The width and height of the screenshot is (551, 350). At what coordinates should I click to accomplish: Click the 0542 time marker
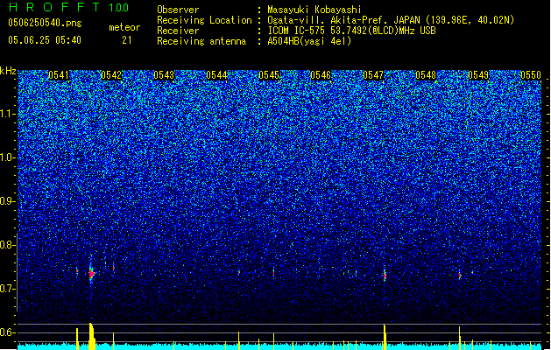pyautogui.click(x=111, y=75)
